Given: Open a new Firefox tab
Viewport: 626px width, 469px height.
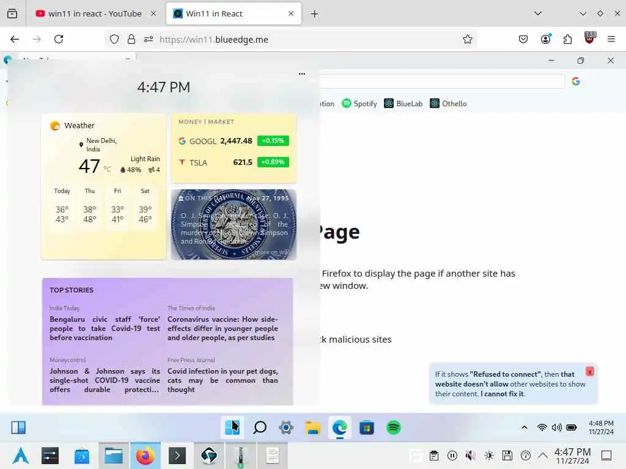Looking at the screenshot, I should (x=315, y=14).
